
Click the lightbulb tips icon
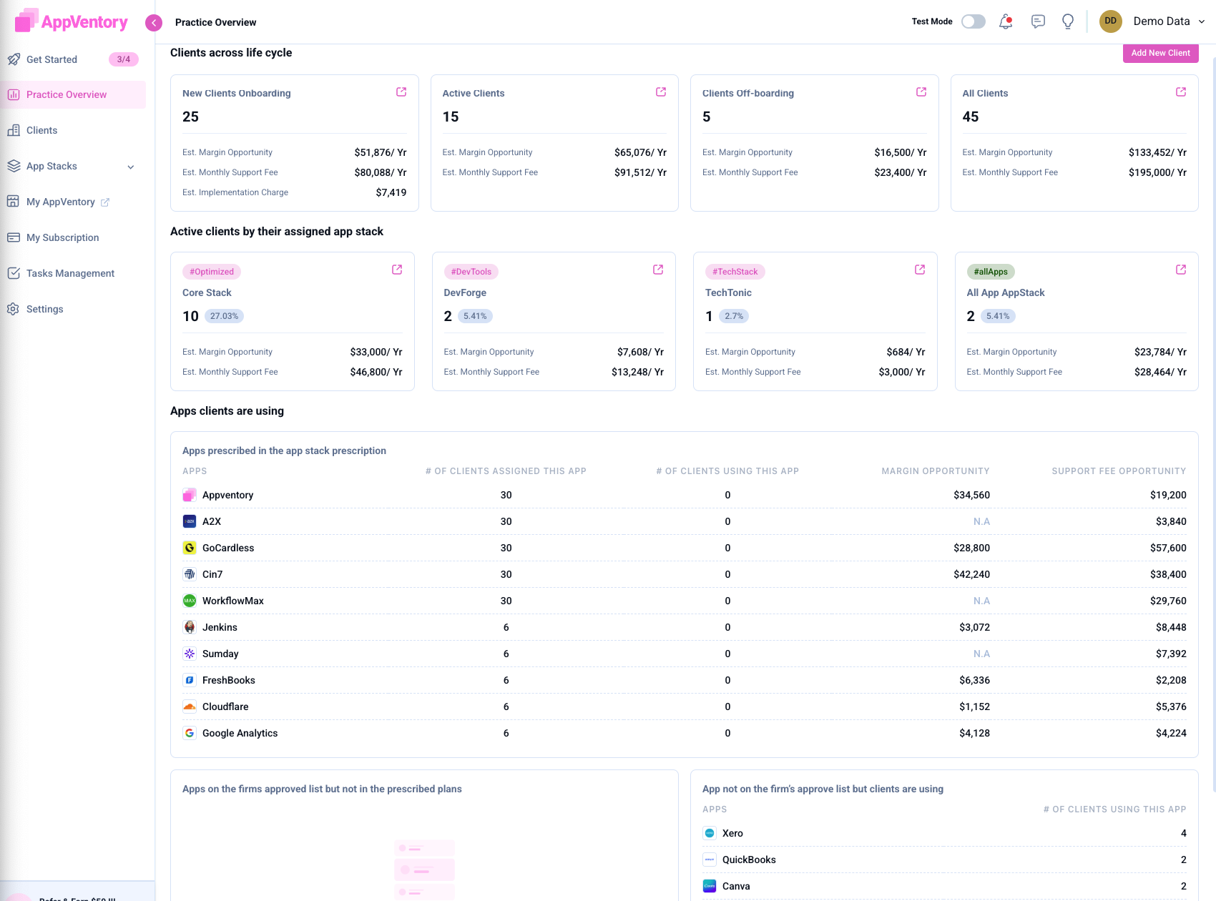pos(1068,21)
